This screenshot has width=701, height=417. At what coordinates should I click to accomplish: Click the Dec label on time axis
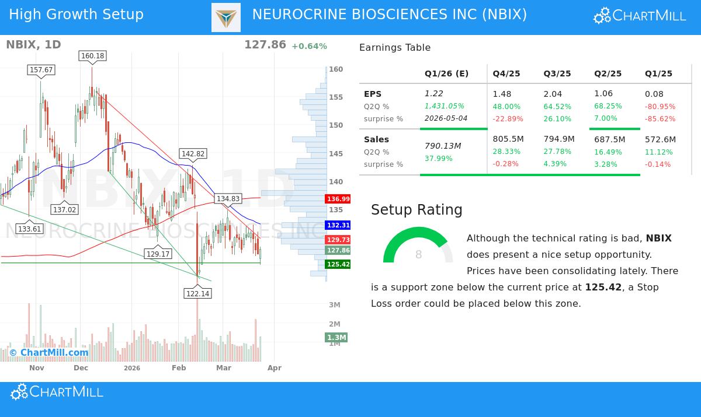point(81,368)
